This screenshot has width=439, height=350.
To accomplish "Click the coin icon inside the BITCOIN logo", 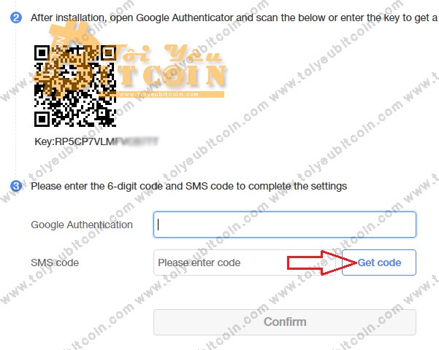I will [173, 76].
